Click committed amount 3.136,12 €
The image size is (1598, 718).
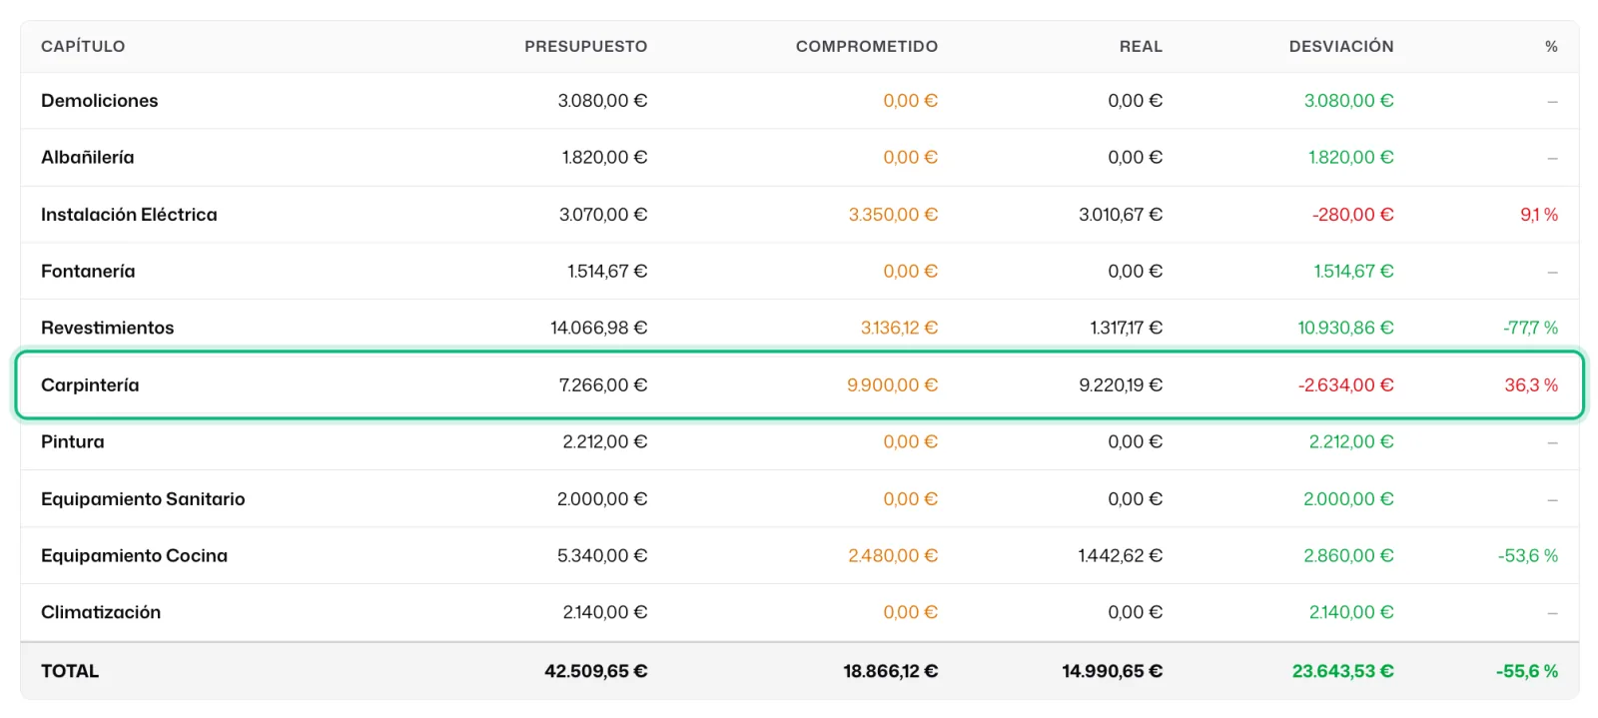(x=899, y=329)
